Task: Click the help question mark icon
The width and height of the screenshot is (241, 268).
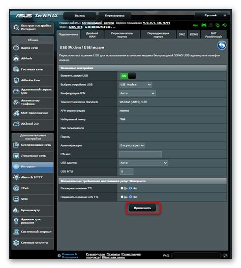Action: 59,256
